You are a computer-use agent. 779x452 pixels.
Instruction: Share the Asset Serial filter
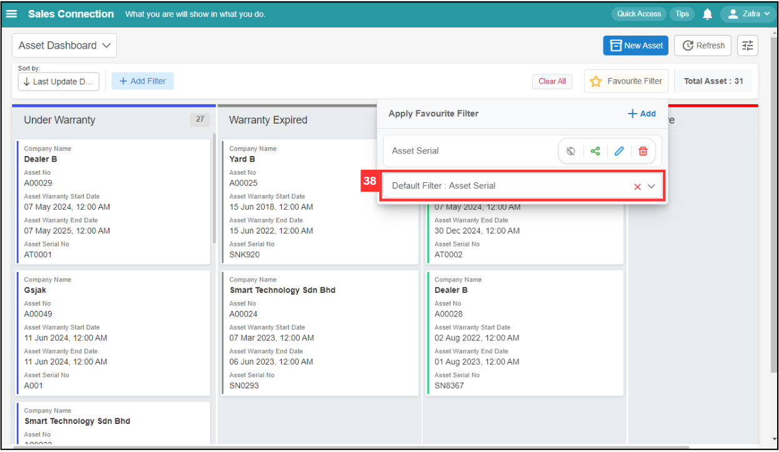coord(595,151)
